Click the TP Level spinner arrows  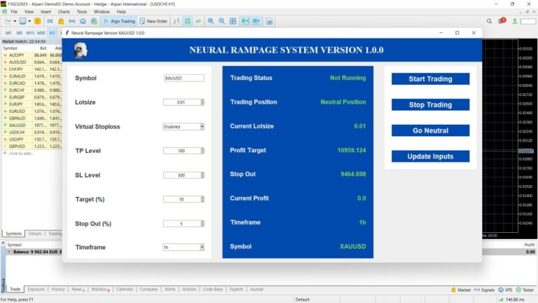click(202, 151)
